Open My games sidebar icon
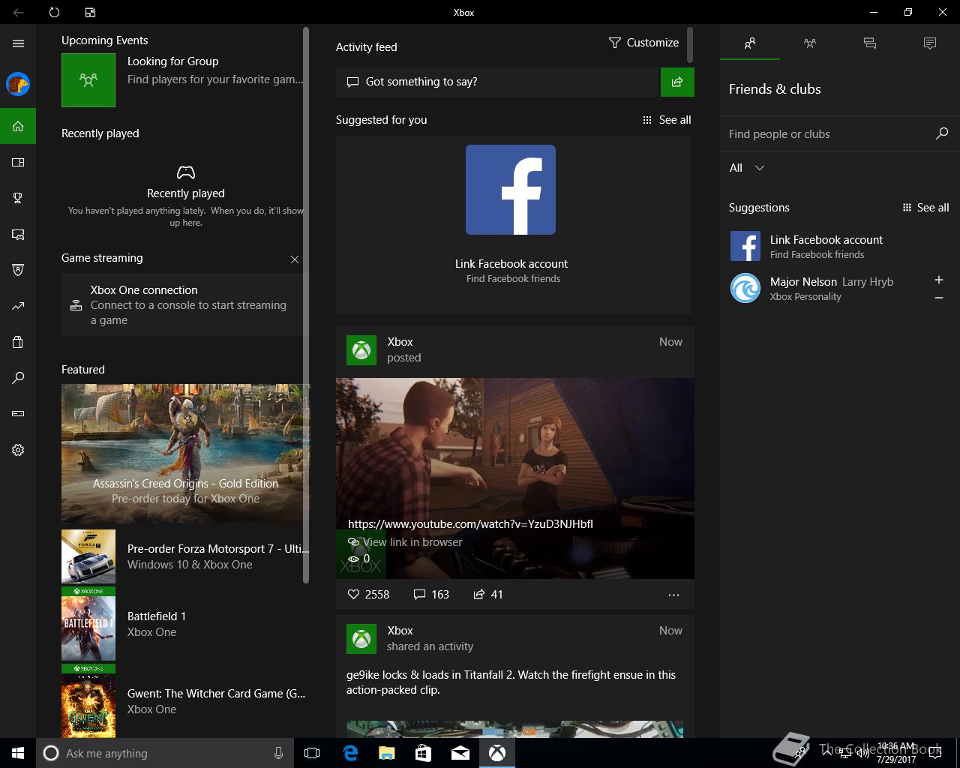 click(x=18, y=162)
